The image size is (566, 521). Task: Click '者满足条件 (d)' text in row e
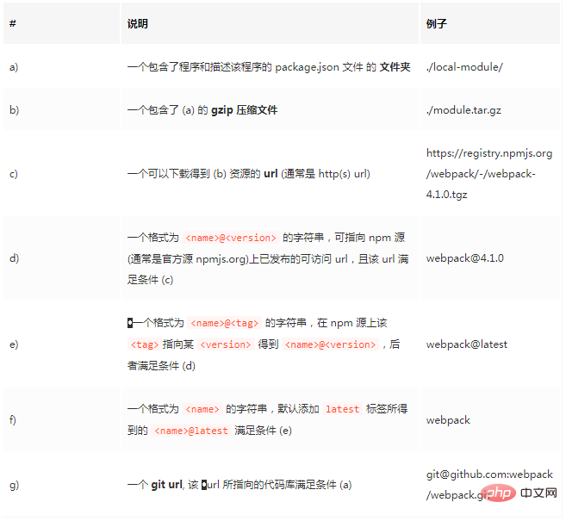pos(161,366)
